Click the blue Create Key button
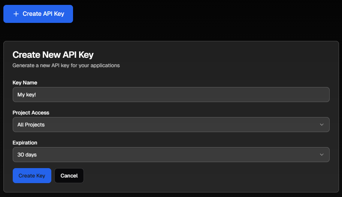Viewport: 342px width, 197px height. [x=32, y=176]
